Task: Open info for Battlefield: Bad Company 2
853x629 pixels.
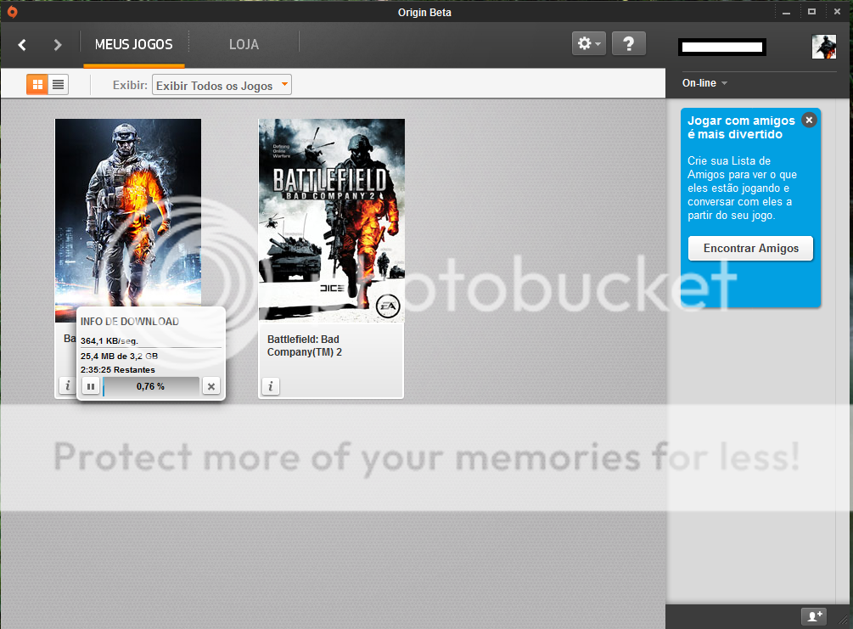Action: click(270, 385)
